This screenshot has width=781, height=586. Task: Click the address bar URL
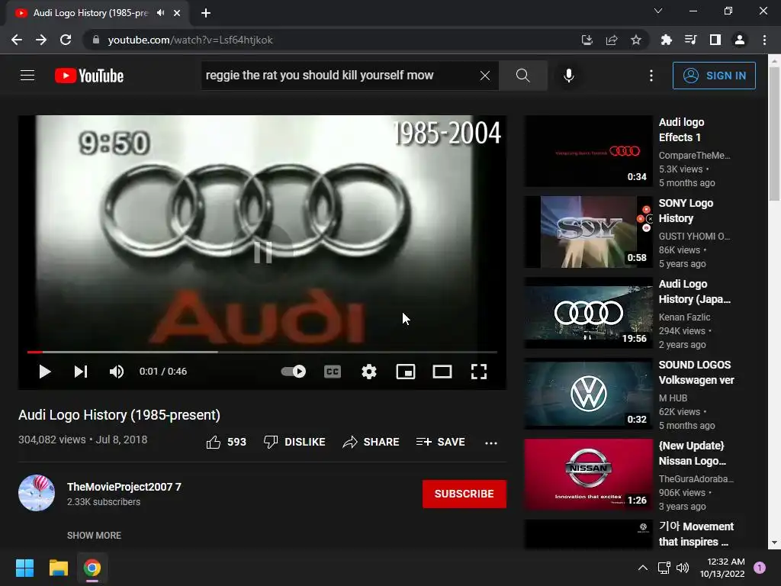pos(190,40)
